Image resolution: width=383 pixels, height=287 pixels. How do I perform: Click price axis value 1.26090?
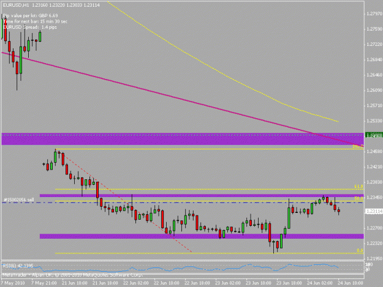[x=374, y=90]
